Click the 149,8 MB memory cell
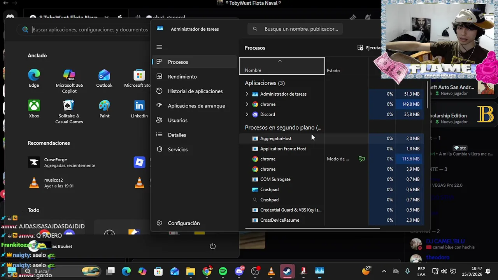 point(409,104)
